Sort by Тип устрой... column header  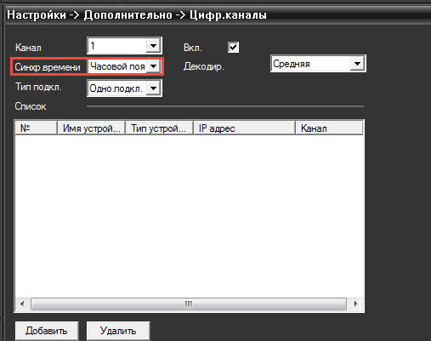pos(159,128)
